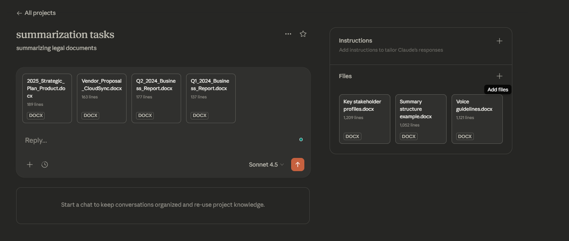This screenshot has height=241, width=569.
Task: Open recent chats with the clock icon
Action: click(x=44, y=164)
